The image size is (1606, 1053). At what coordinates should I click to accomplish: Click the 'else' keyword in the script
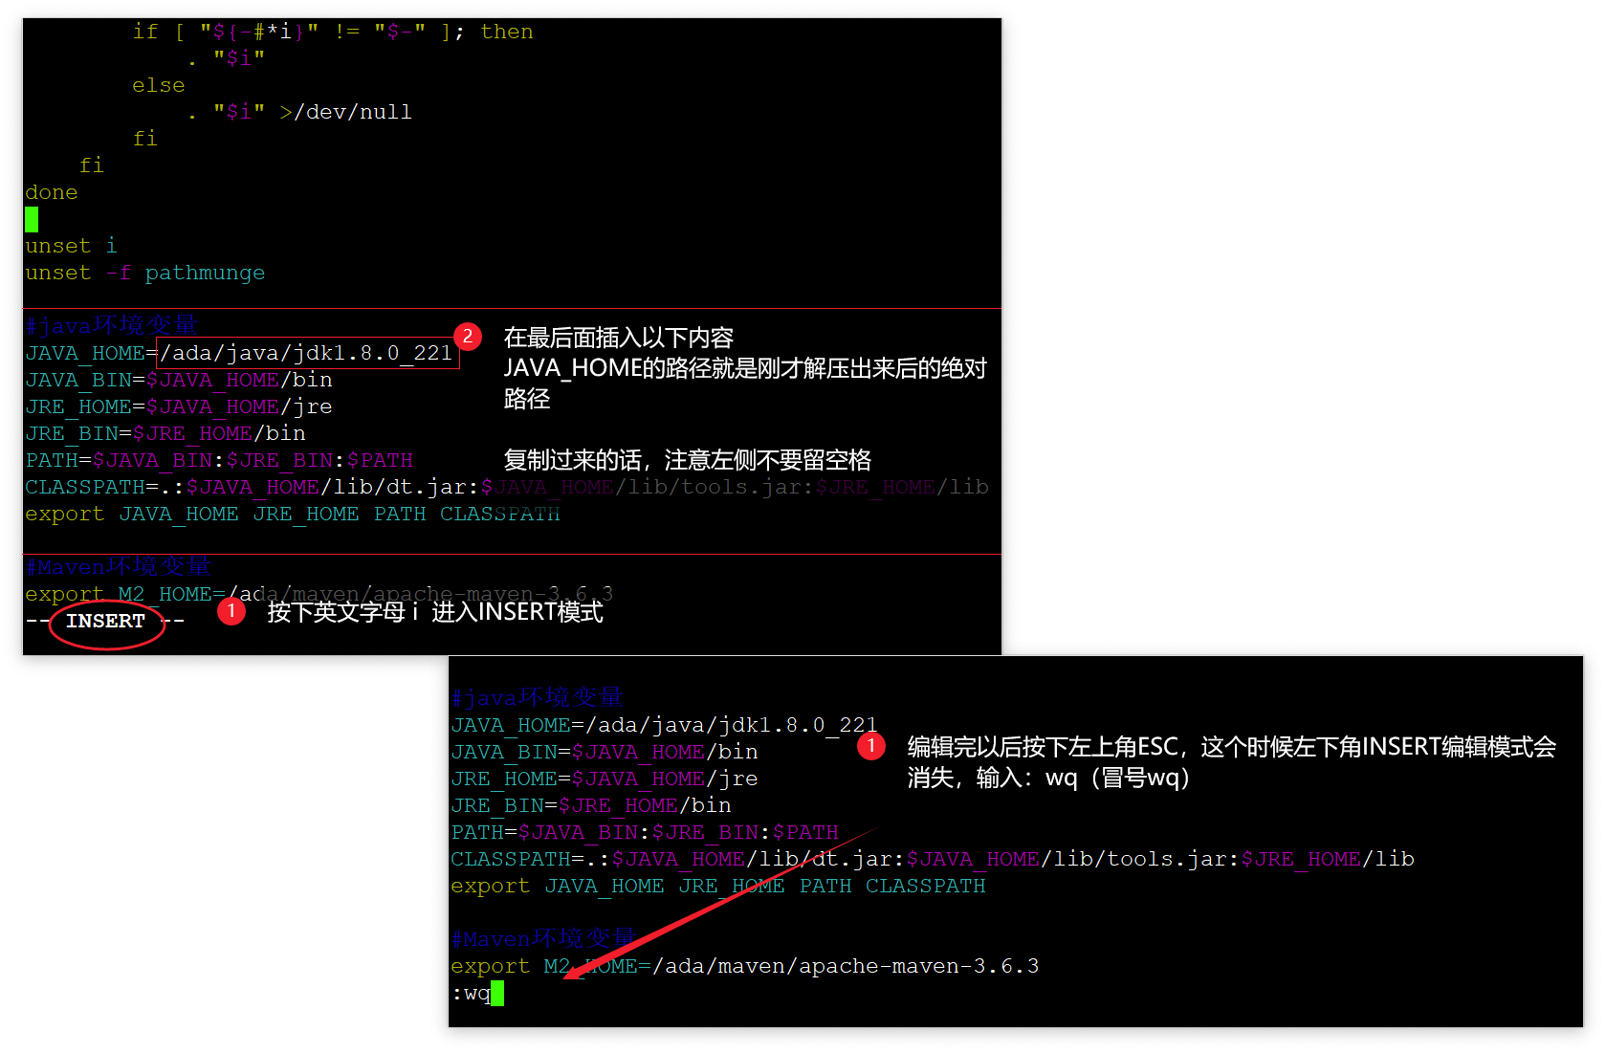click(x=158, y=85)
